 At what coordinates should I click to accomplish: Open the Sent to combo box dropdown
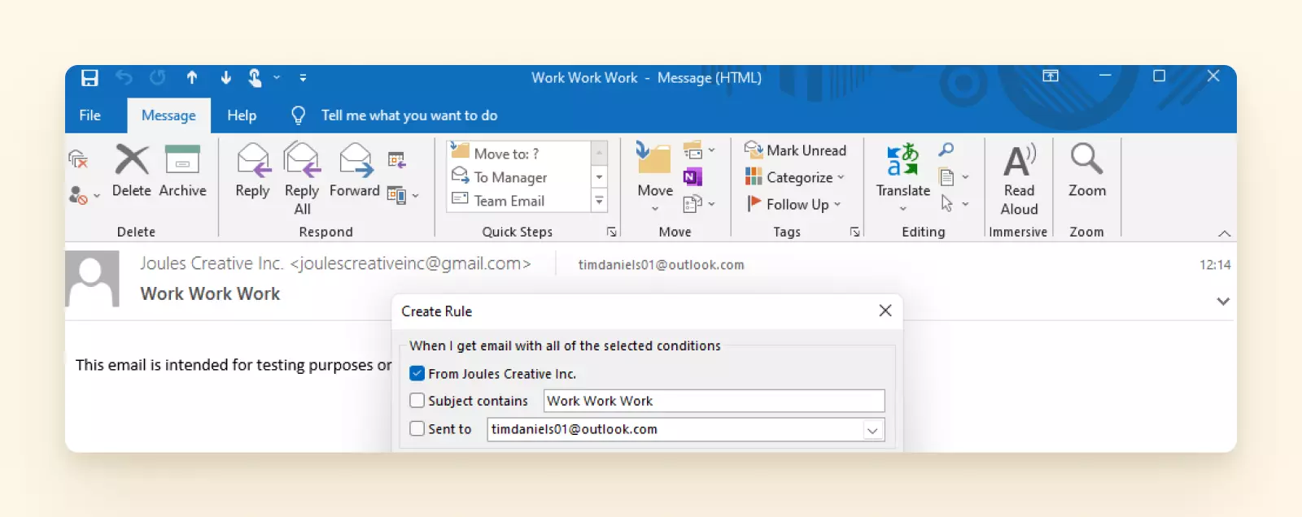(872, 430)
